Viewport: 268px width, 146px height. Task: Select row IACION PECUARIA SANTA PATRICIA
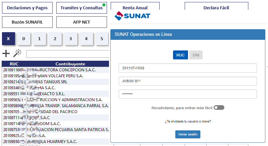pyautogui.click(x=55, y=129)
